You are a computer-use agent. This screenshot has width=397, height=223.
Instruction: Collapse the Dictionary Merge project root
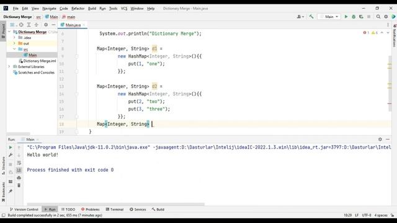10,32
